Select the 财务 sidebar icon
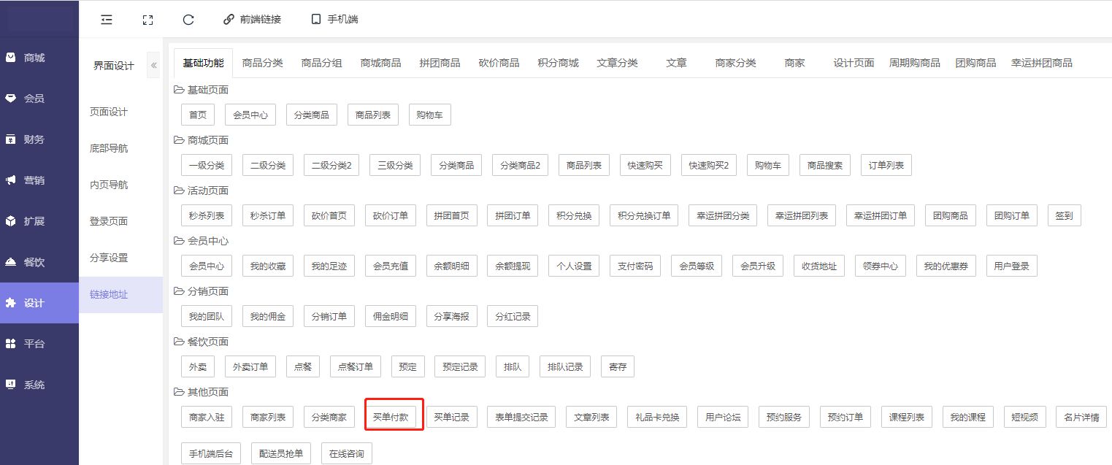This screenshot has width=1112, height=465. tap(11, 139)
